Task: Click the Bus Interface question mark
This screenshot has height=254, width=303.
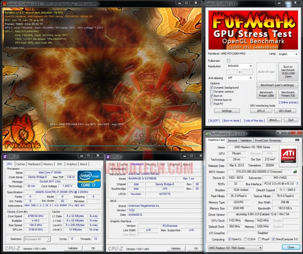Action: click(297, 184)
